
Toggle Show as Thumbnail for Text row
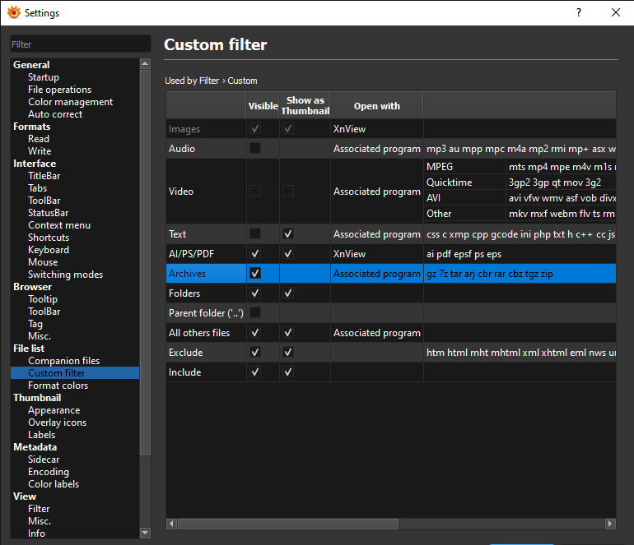(288, 234)
